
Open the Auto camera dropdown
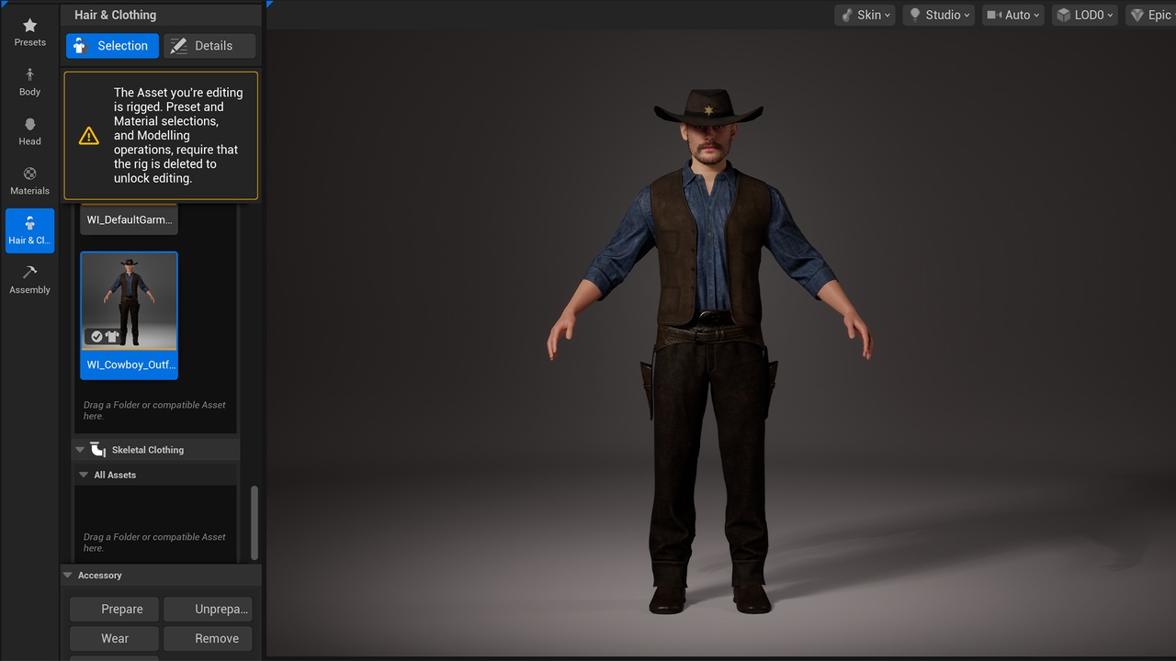(1013, 15)
